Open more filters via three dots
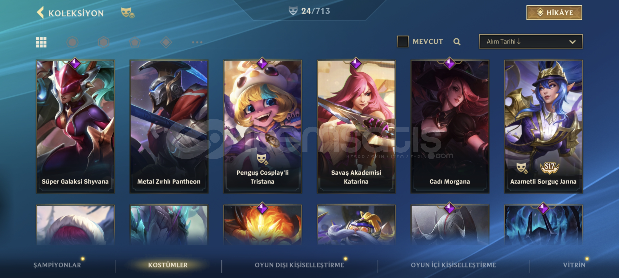Image resolution: width=619 pixels, height=278 pixels. [197, 42]
